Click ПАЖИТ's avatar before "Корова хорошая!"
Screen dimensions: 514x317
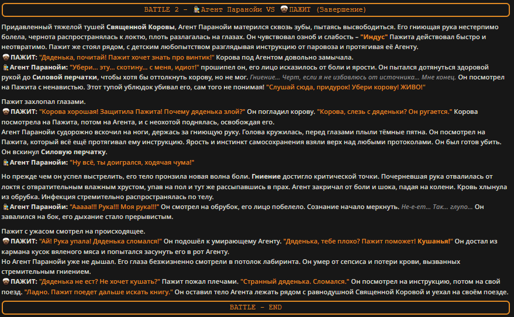tap(6, 112)
